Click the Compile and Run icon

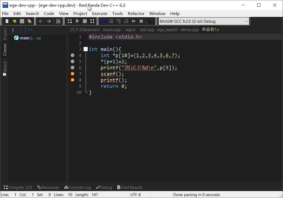click(x=85, y=21)
